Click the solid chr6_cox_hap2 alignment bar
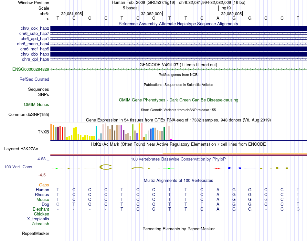The width and height of the screenshot is (307, 241). (x=178, y=28)
